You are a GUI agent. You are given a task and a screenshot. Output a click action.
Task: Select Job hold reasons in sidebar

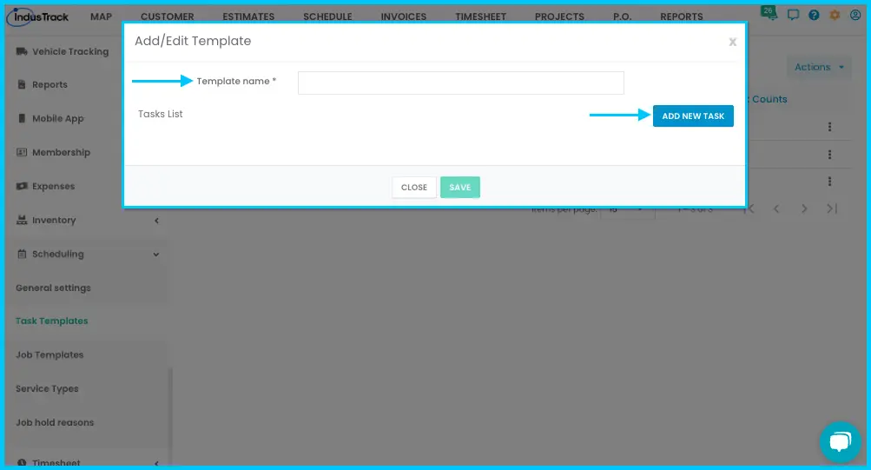[x=55, y=423]
